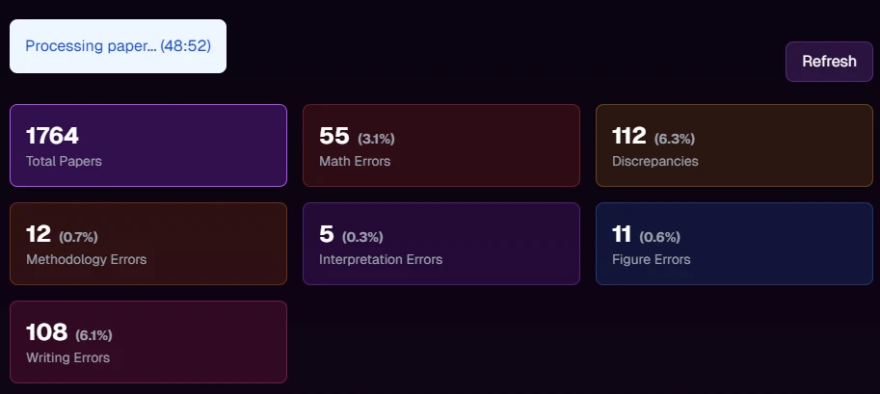Click the 48:52 processing timer text
Screen dimensions: 880x394
click(x=186, y=46)
